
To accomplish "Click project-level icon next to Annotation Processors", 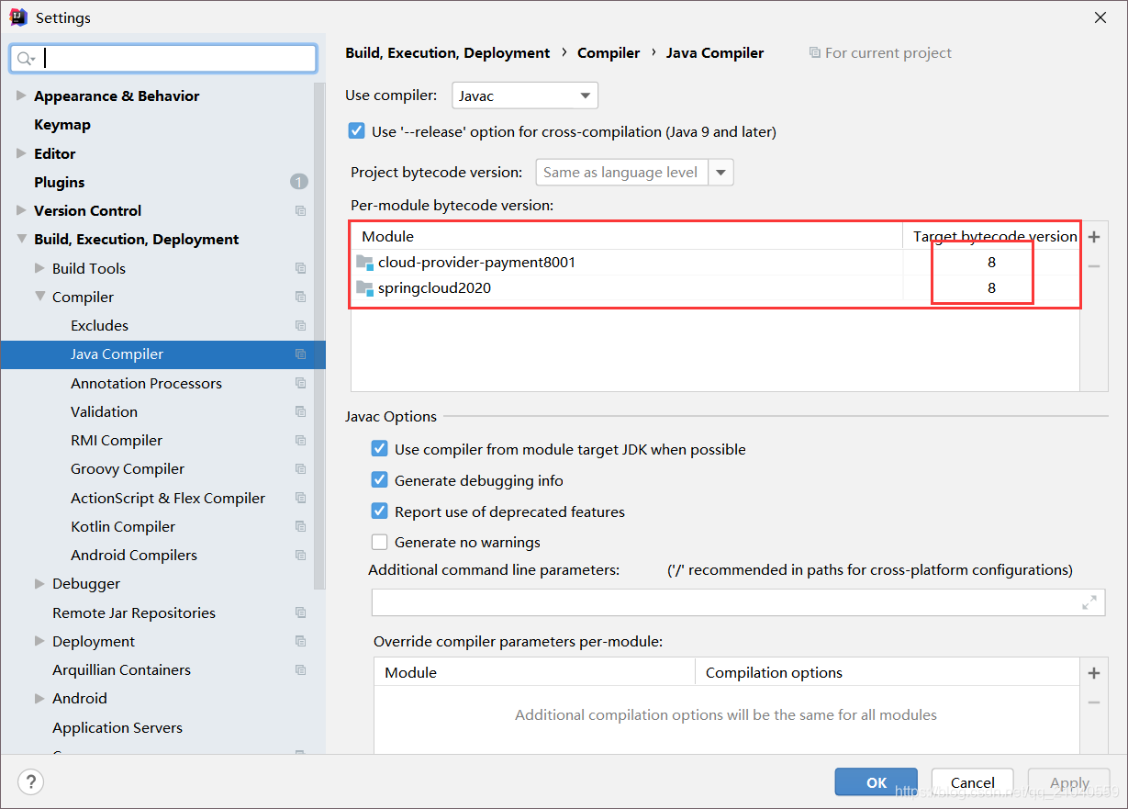I will click(x=300, y=383).
